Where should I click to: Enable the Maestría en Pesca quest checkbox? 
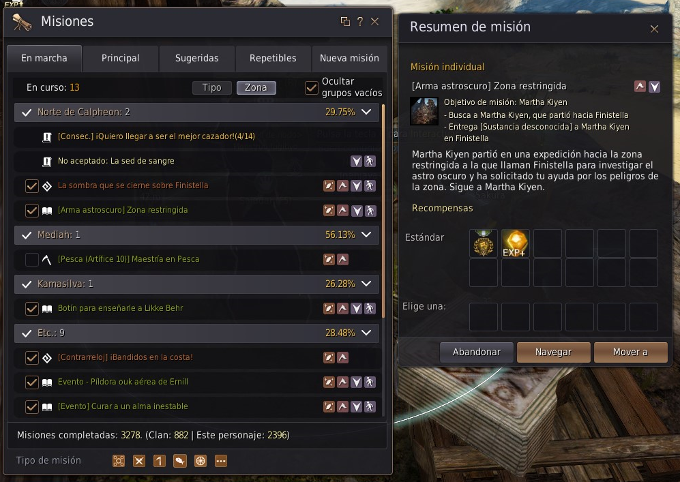point(31,260)
